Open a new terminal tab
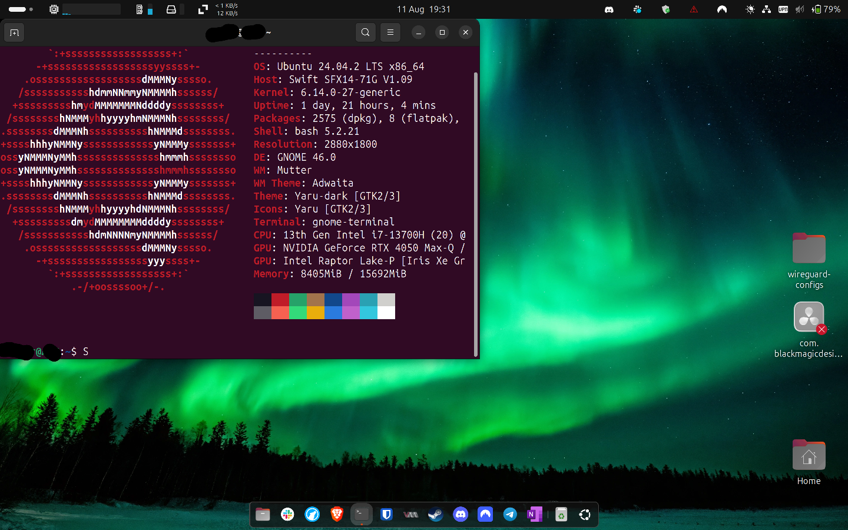 [15, 32]
